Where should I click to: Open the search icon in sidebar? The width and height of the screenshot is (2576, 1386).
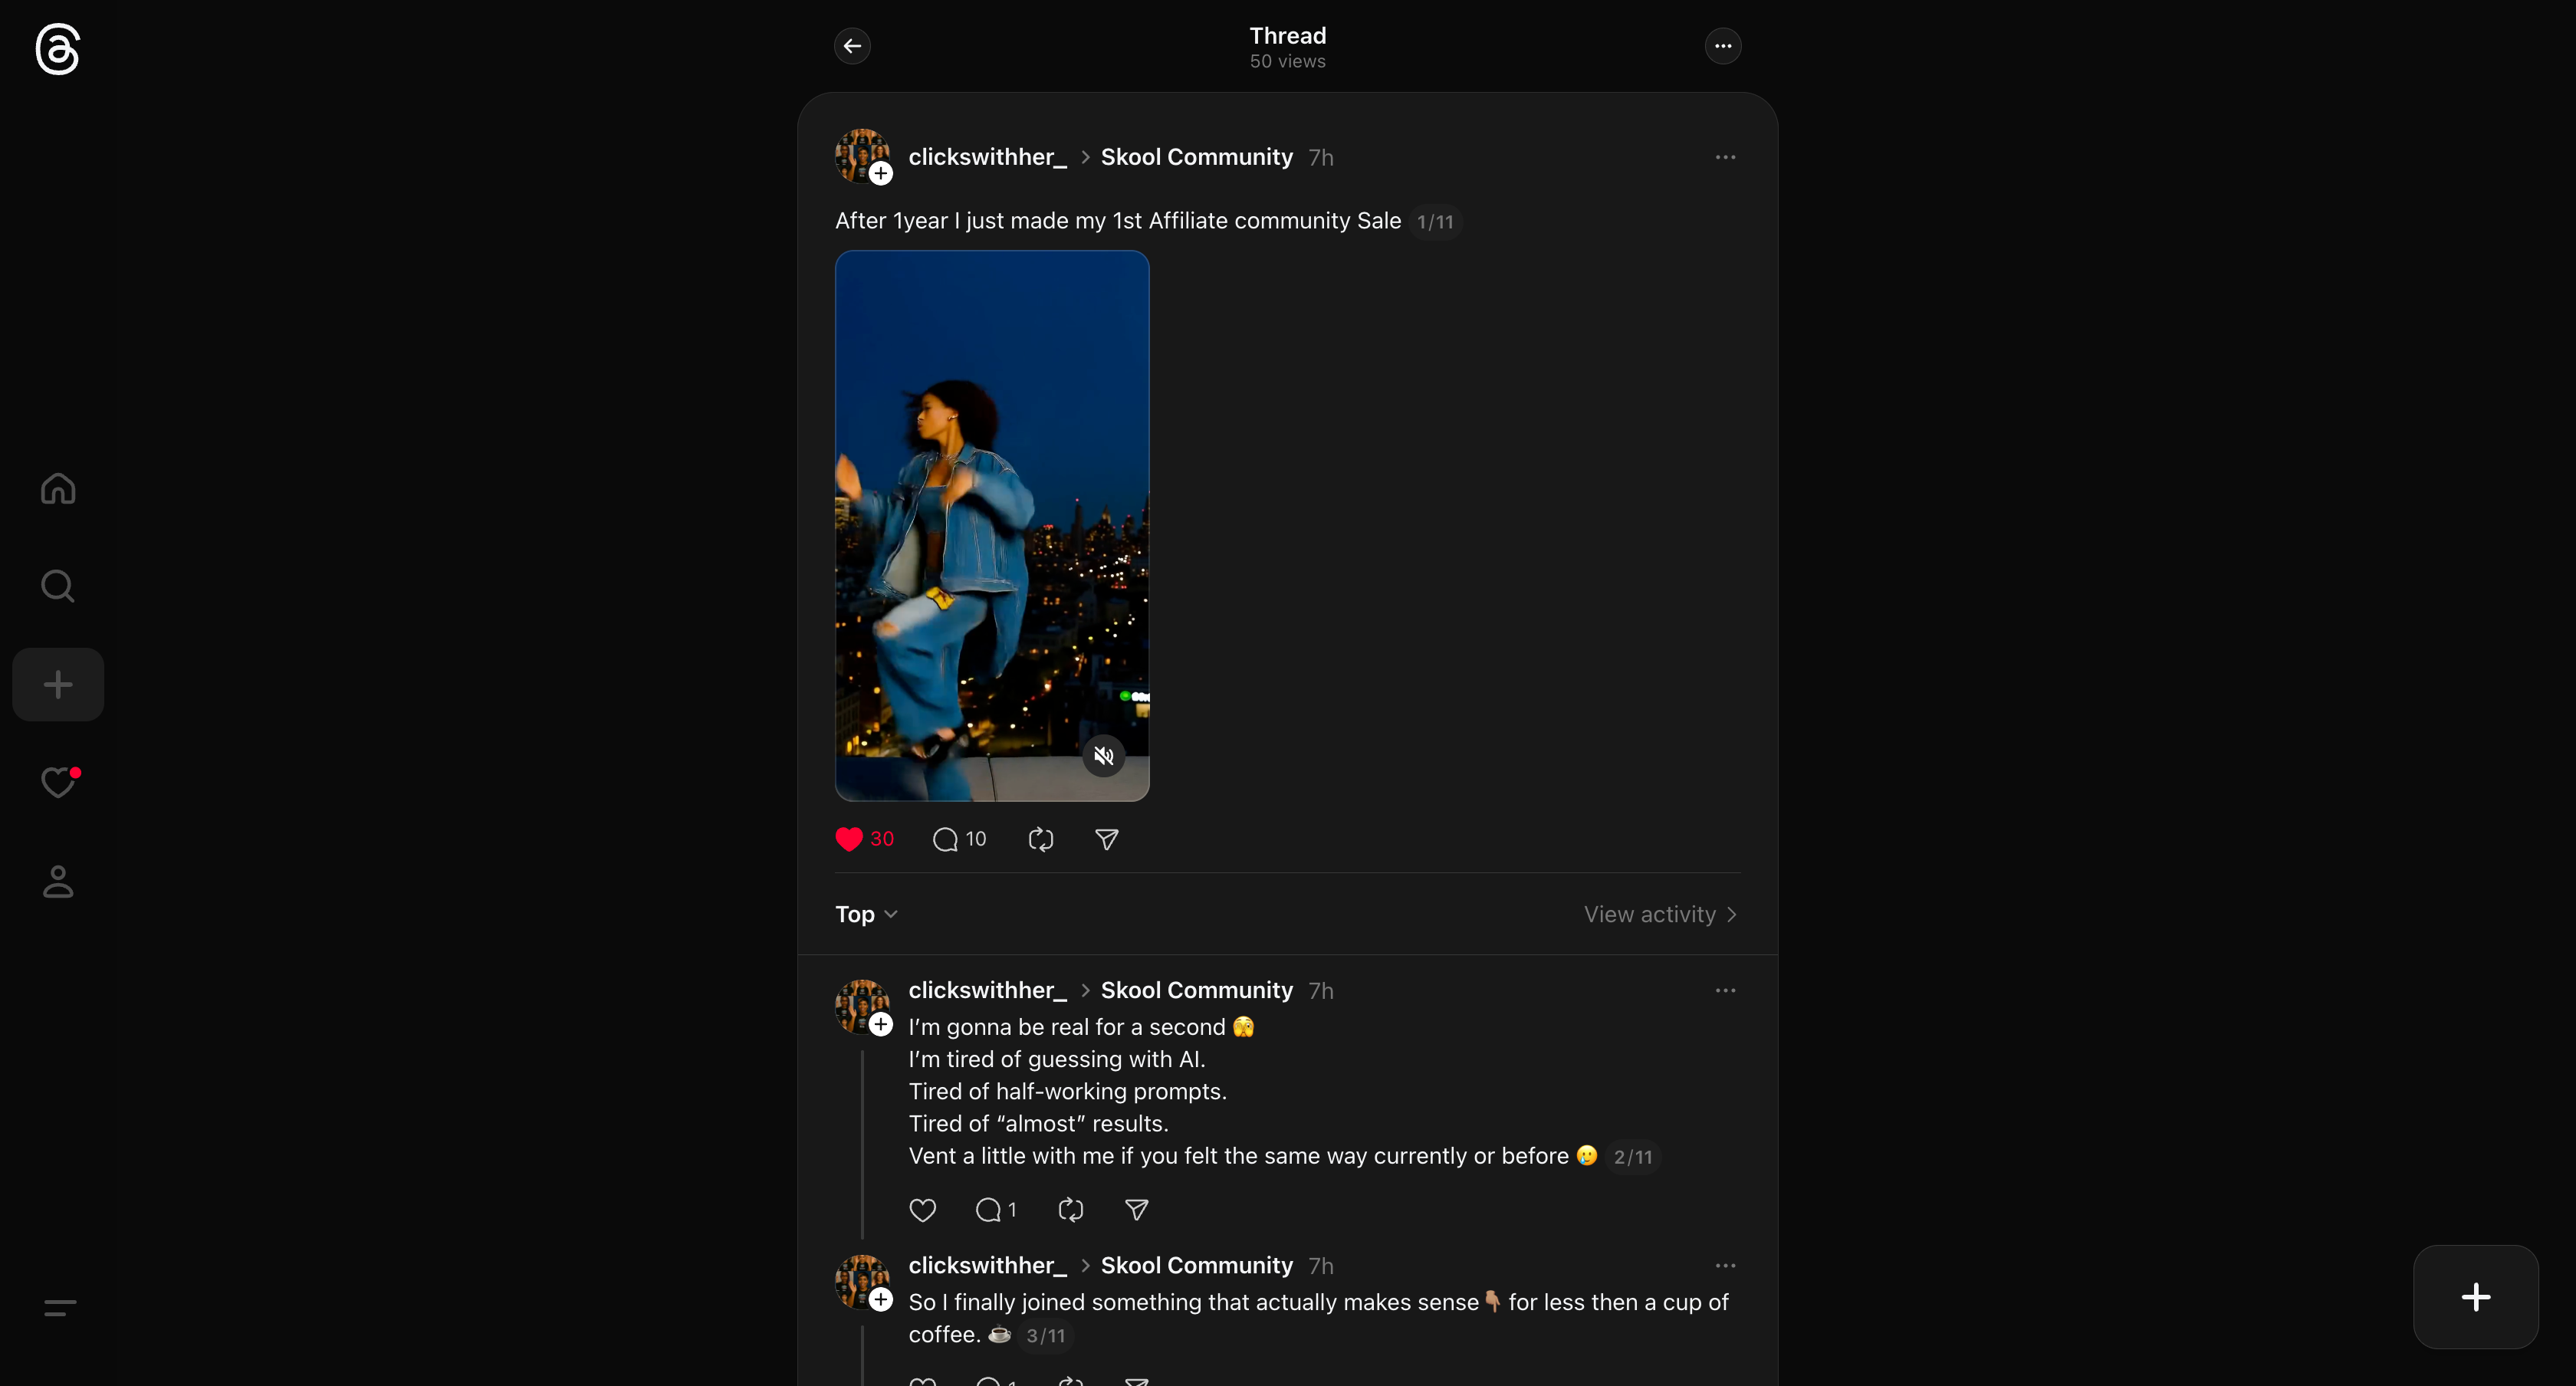pyautogui.click(x=58, y=586)
